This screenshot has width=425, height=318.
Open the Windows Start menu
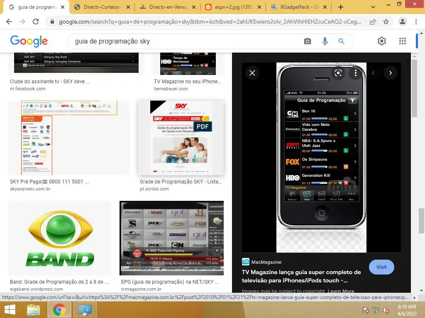10,310
